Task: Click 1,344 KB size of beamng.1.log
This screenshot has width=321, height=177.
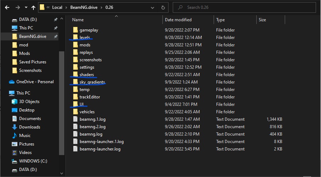Action: coord(274,119)
